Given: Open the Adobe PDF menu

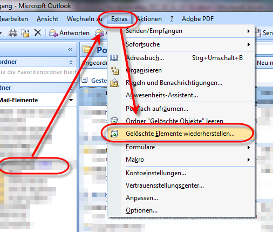Looking at the screenshot, I should (197, 19).
